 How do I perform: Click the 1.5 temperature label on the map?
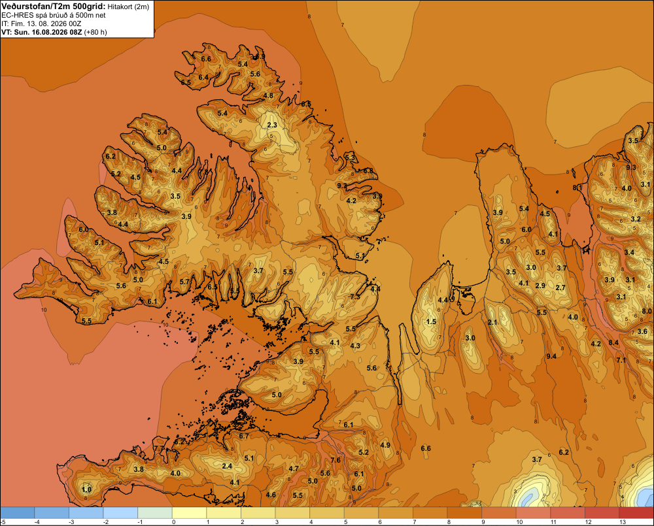pos(431,321)
